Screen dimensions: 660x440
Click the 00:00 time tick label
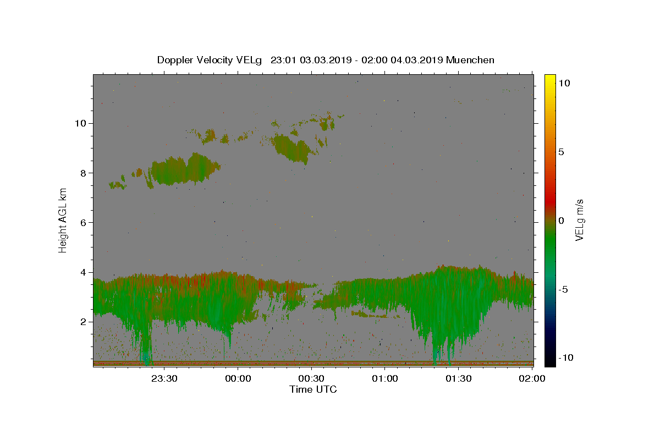(238, 378)
